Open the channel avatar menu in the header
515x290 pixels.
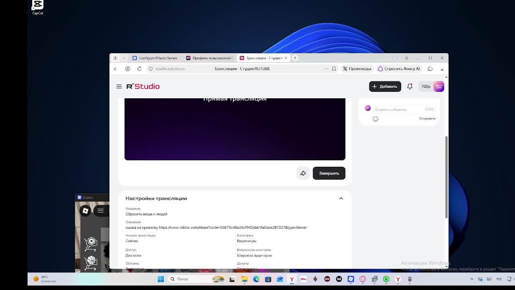click(x=439, y=86)
